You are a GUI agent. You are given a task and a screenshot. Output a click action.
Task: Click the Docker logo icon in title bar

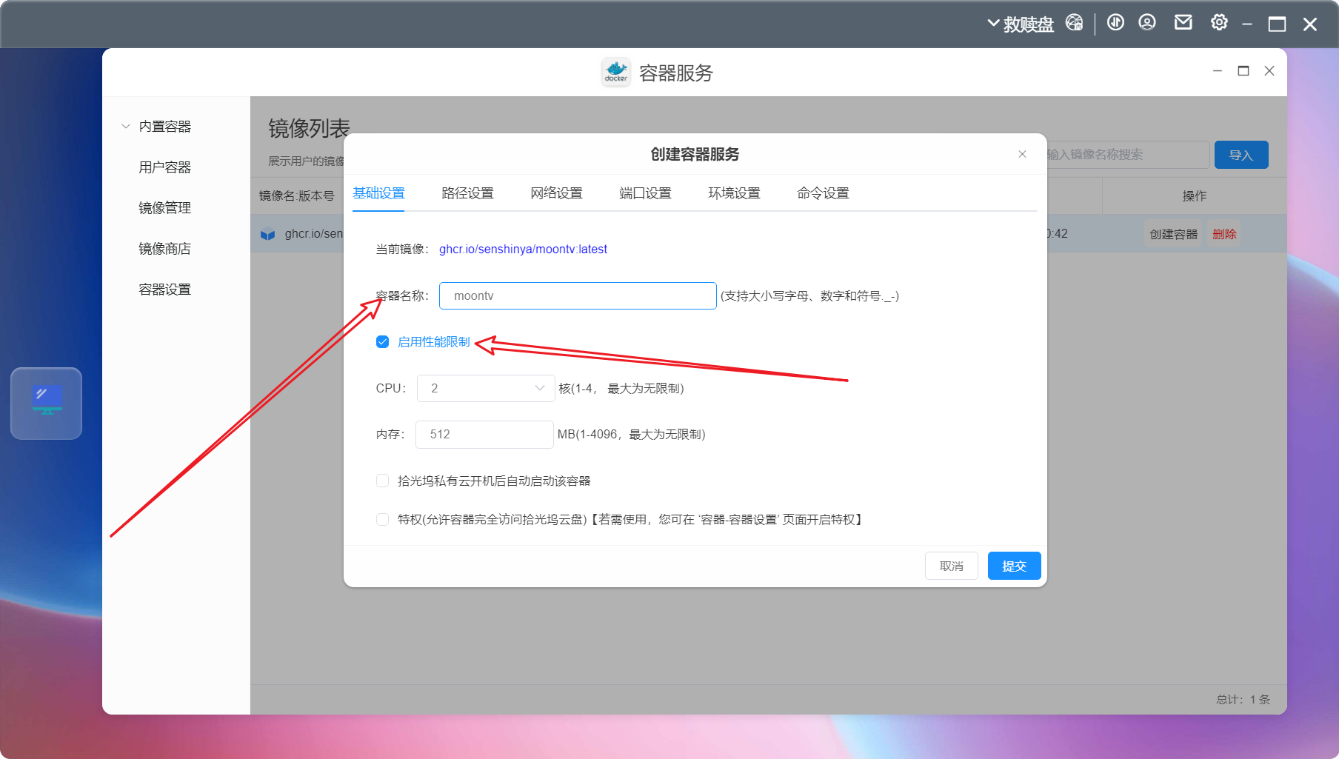click(x=616, y=73)
